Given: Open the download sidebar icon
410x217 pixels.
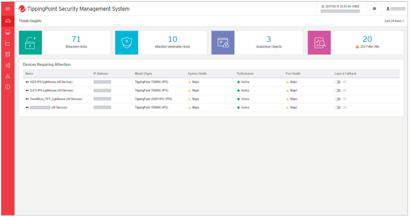Looking at the screenshot, I should click(8, 76).
